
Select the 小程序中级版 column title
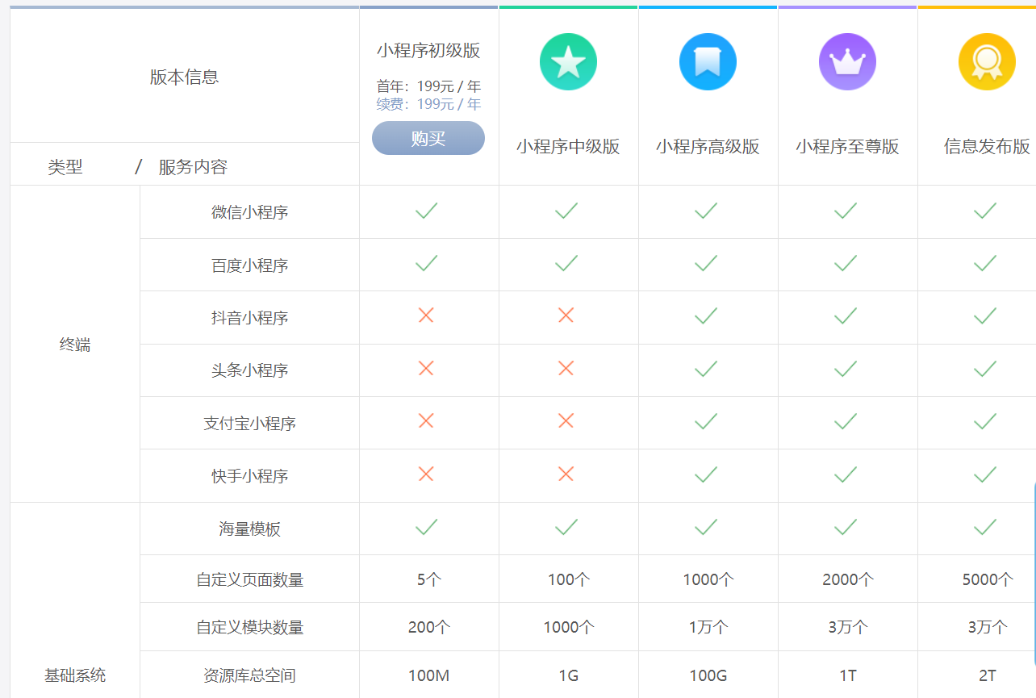(568, 147)
